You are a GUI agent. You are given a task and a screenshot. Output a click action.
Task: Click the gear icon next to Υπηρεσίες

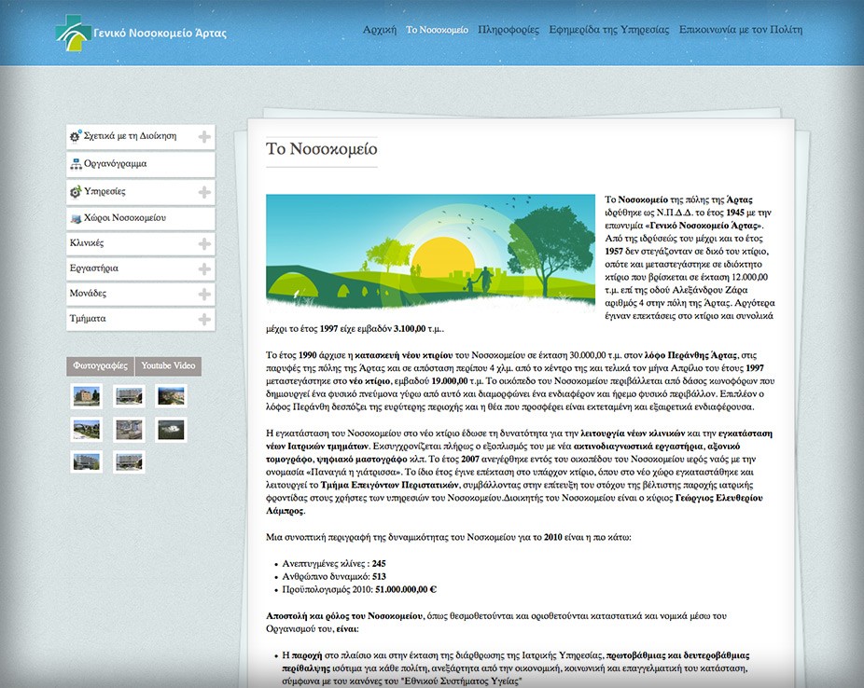click(76, 191)
